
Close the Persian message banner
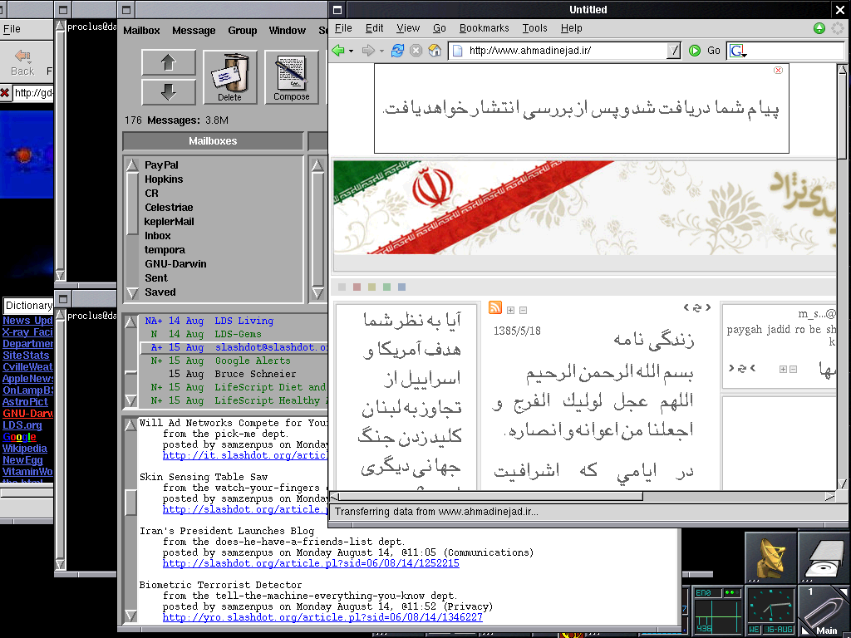[778, 70]
